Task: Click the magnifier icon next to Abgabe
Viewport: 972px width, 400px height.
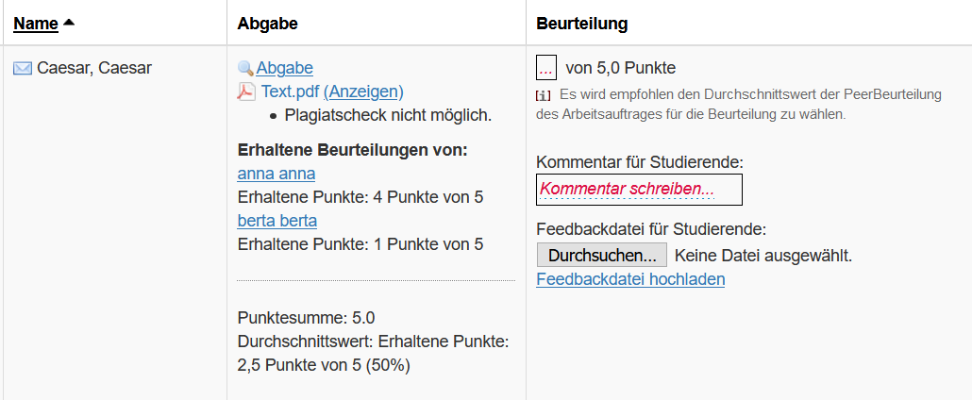Action: click(246, 68)
